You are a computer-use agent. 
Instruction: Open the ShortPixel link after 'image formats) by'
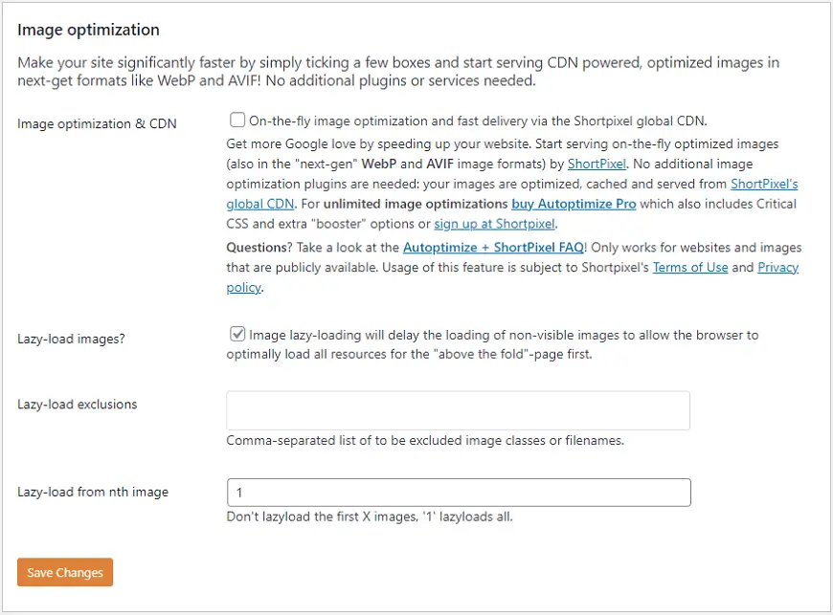(x=597, y=164)
